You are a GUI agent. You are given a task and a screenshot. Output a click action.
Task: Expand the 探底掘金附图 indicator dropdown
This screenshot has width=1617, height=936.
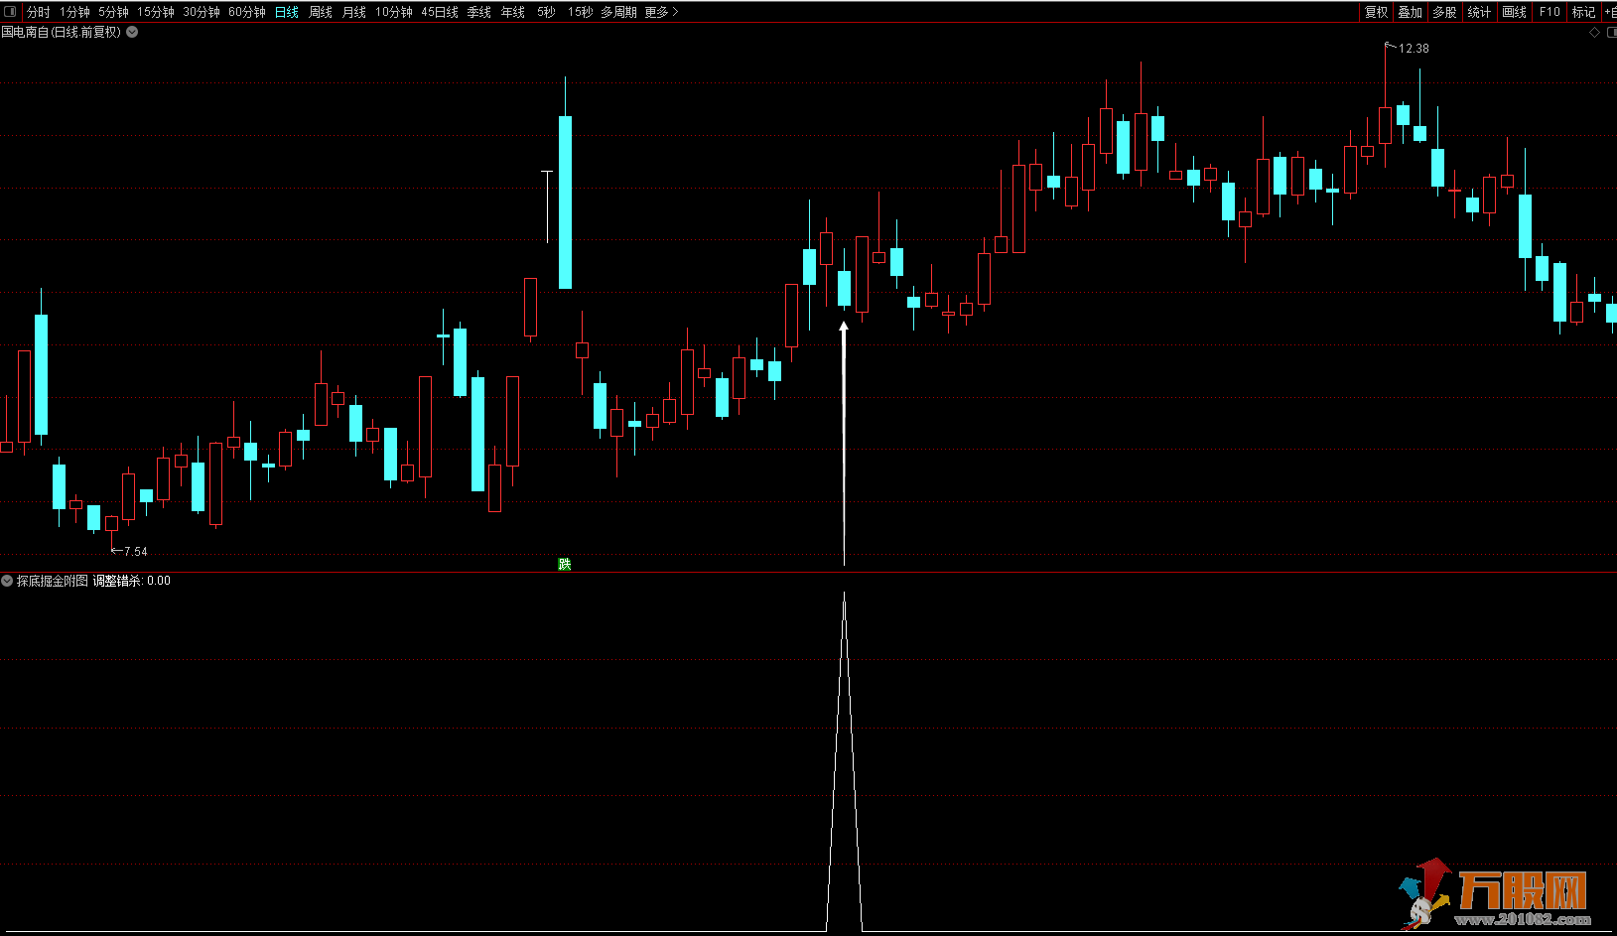(x=7, y=581)
